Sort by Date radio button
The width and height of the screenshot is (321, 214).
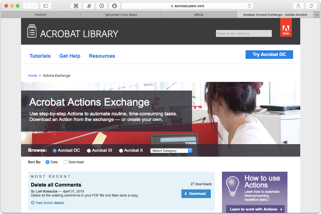(x=47, y=162)
